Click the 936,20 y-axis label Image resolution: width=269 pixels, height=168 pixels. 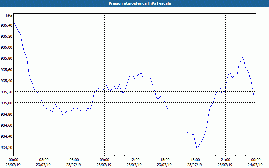pyautogui.click(x=6, y=36)
